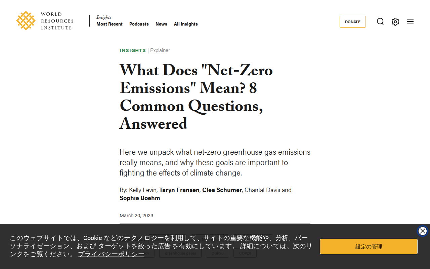Select the COP28 tag
Viewport: 430px width, 269px height.
[x=245, y=253]
